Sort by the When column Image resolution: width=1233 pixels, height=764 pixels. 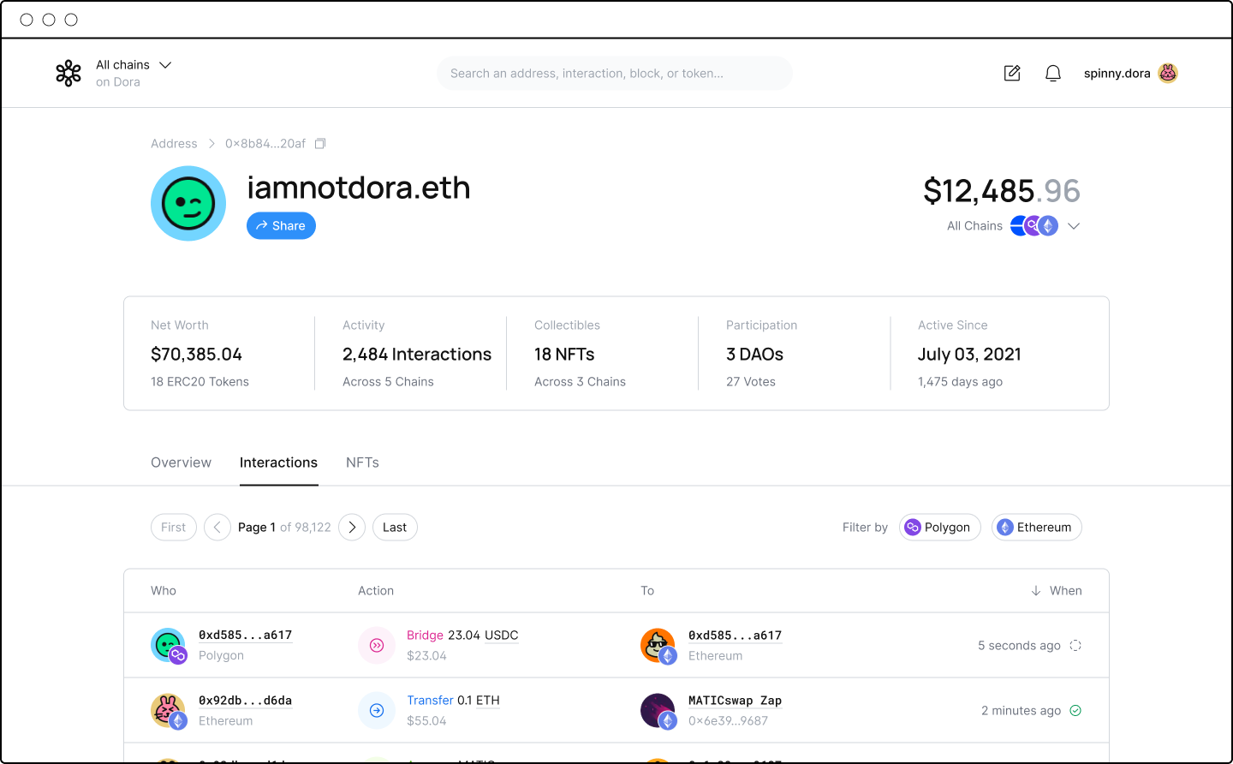(x=1057, y=591)
